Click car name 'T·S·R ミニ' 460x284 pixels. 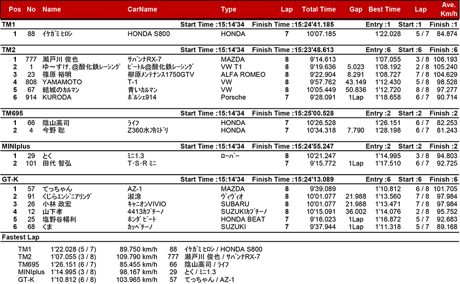(142, 164)
